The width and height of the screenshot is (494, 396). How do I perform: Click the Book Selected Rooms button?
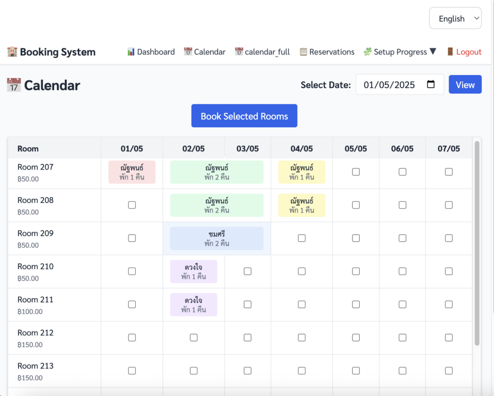tap(244, 116)
